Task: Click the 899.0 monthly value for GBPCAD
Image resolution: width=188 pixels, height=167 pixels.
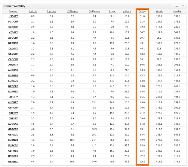Action: (x=177, y=129)
